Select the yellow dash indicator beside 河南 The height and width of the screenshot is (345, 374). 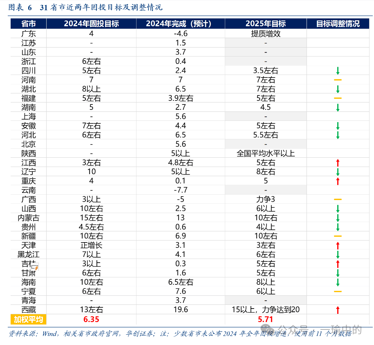pos(337,80)
